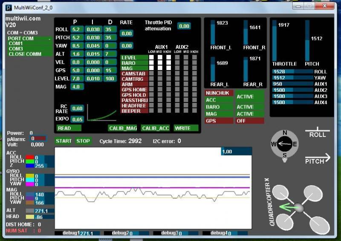Toggle the blue ACC Z graph swatch

pos(30,166)
